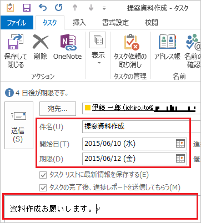Screen dimensions: 201x223
Task: Click the 開始日 date field
Action: [x=134, y=144]
